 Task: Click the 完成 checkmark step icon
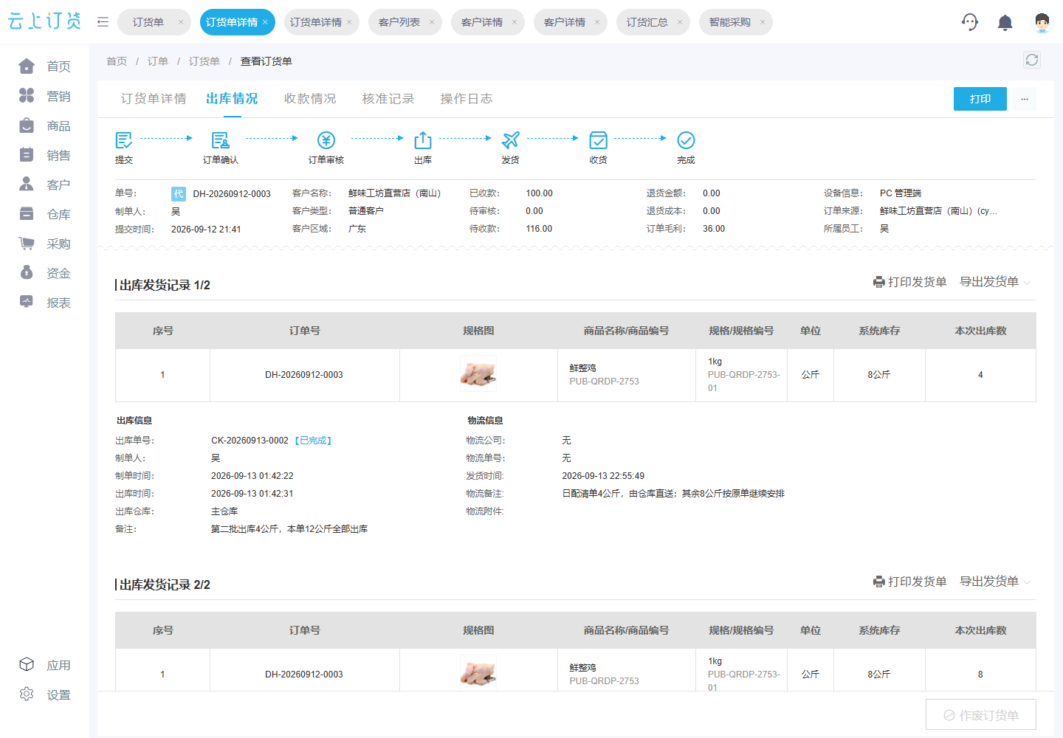pyautogui.click(x=686, y=139)
